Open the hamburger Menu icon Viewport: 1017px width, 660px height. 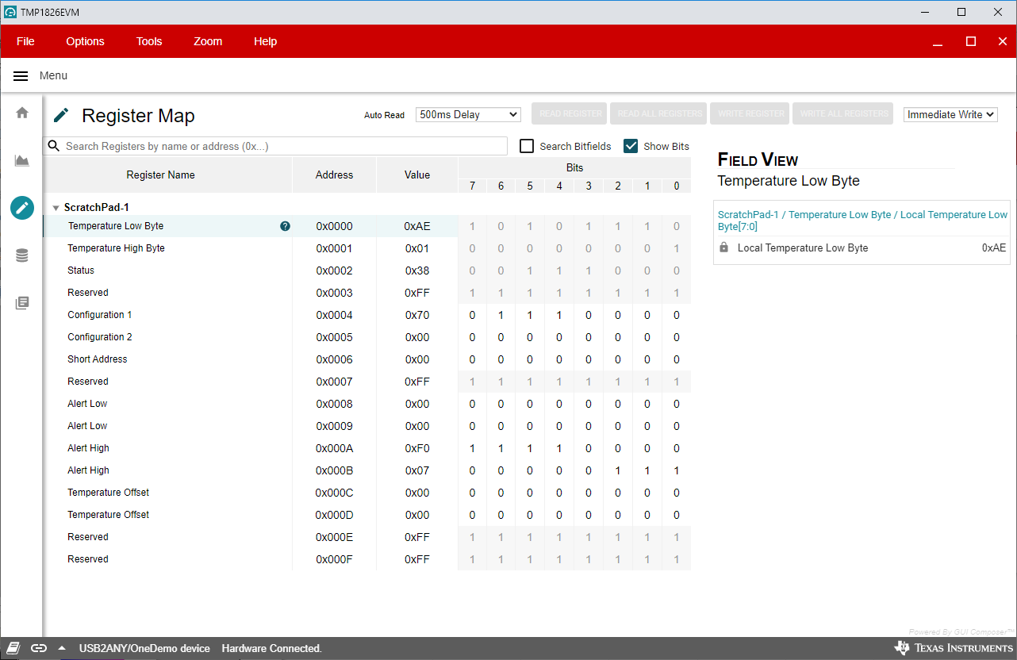(21, 76)
